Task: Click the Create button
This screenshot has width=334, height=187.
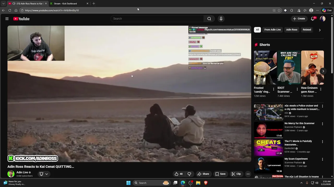Action: pyautogui.click(x=299, y=19)
